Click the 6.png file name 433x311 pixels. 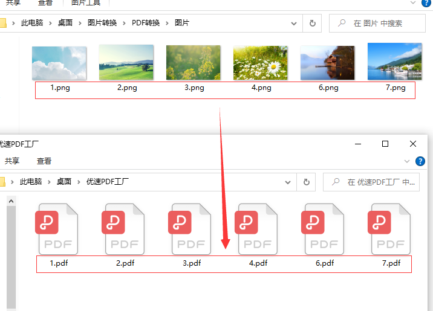coord(328,88)
